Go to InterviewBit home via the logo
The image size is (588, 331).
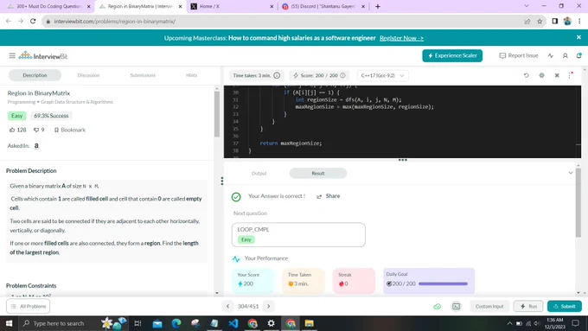point(42,56)
